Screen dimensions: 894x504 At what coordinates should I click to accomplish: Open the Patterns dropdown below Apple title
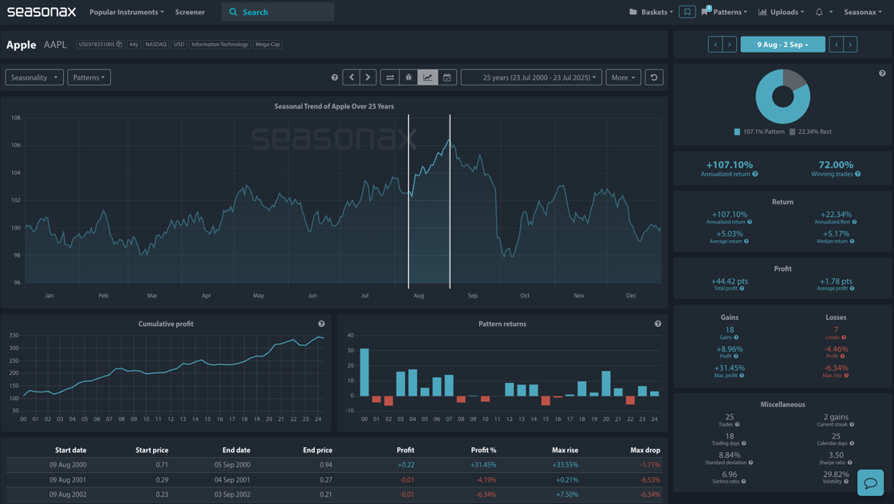point(89,77)
